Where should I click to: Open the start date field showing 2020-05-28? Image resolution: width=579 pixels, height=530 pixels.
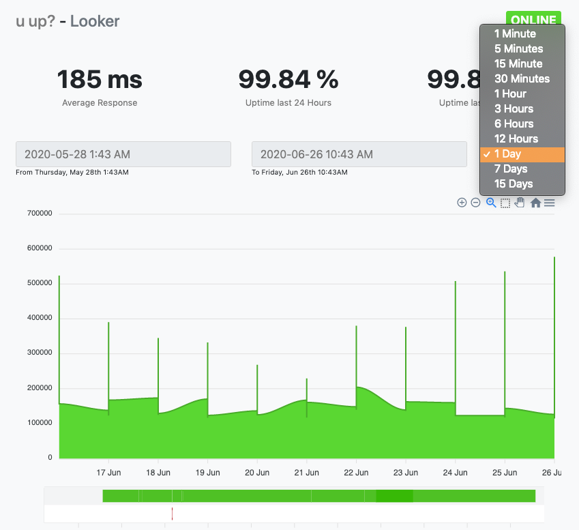[x=123, y=154]
